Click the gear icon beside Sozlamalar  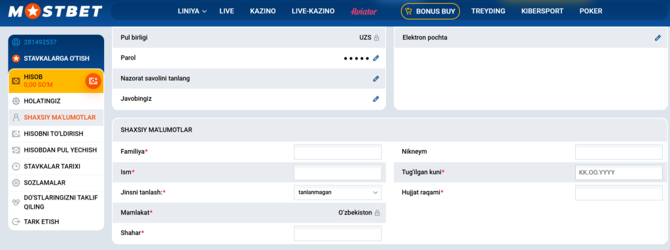pyautogui.click(x=16, y=183)
